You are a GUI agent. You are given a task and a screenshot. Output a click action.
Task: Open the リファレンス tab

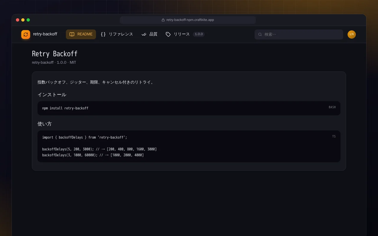(117, 34)
